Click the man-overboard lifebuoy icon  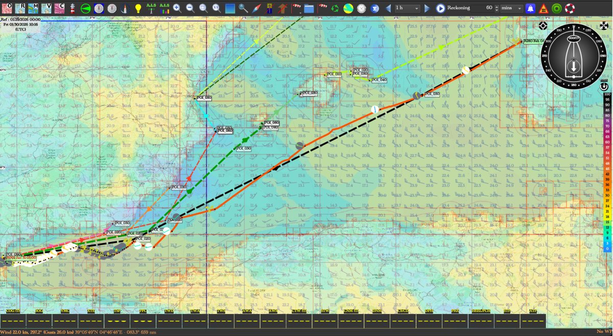click(570, 8)
